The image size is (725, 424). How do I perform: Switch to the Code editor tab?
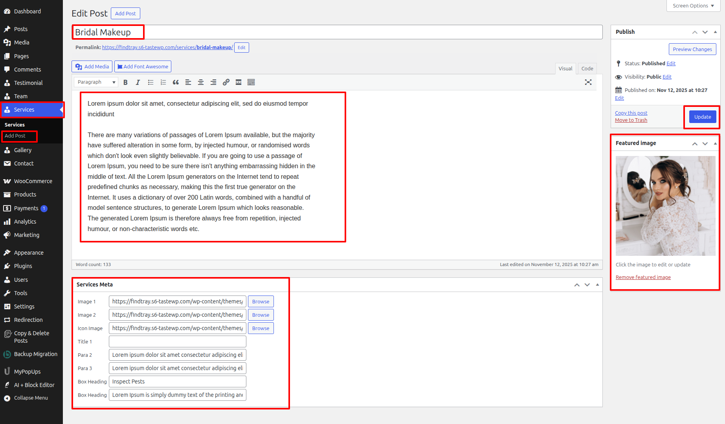(x=587, y=68)
